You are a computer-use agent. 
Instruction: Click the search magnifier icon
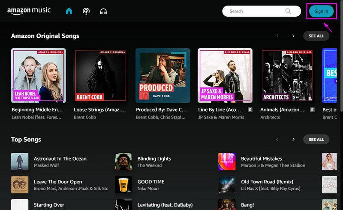288,11
